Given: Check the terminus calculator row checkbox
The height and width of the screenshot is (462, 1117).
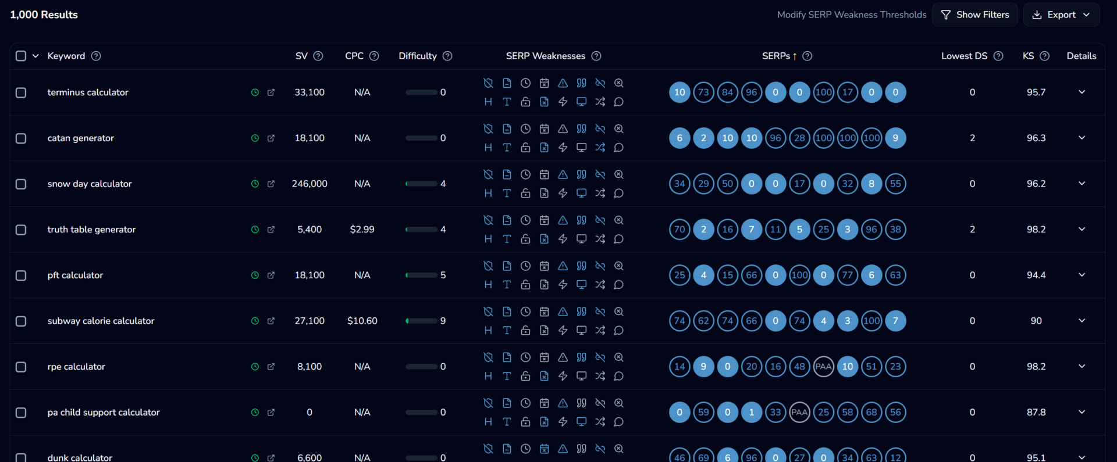Looking at the screenshot, I should pyautogui.click(x=21, y=92).
